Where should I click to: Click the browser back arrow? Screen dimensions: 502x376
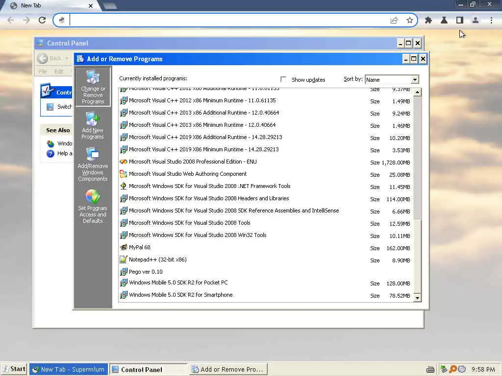pyautogui.click(x=11, y=20)
